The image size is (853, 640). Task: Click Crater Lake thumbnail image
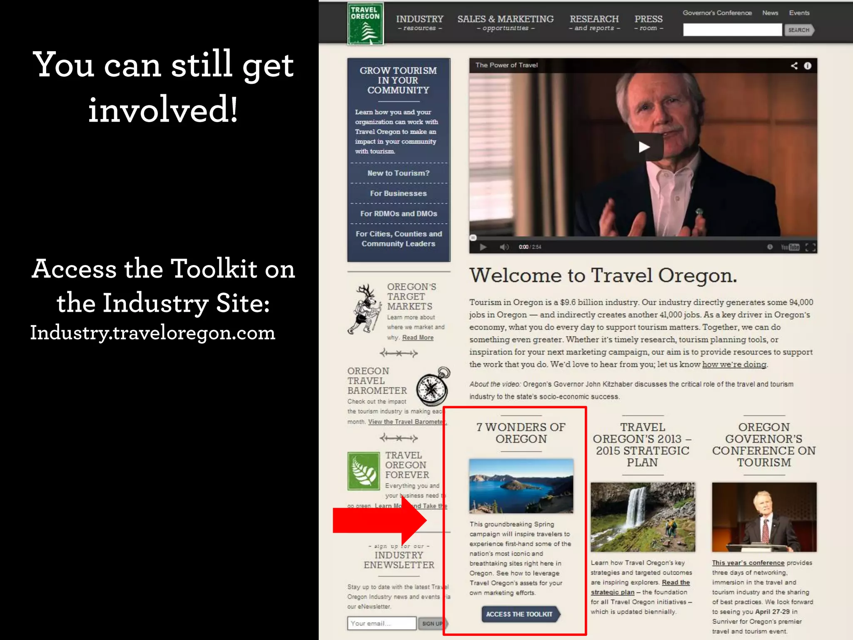[x=521, y=486]
